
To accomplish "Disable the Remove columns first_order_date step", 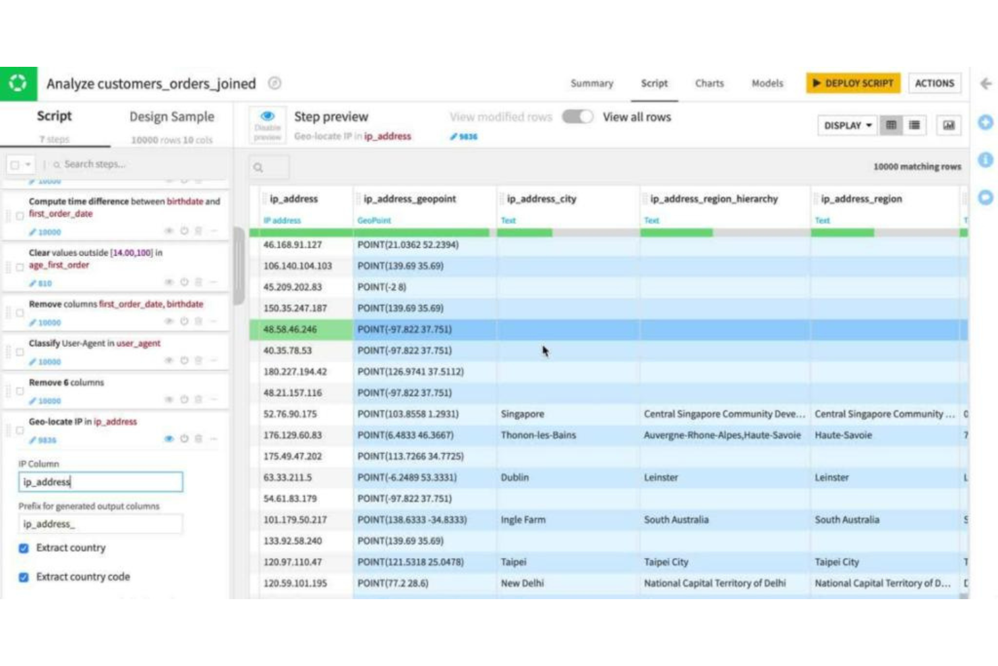I will (x=184, y=321).
